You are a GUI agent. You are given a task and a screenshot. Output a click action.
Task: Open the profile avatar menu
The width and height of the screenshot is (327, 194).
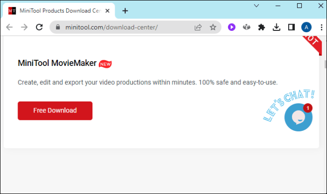pos(306,28)
